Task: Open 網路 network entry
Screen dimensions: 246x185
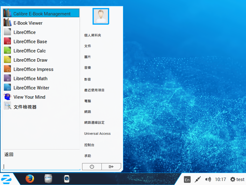Action: (x=88, y=112)
